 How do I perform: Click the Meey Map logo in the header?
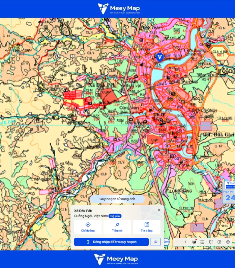(x=119, y=8)
